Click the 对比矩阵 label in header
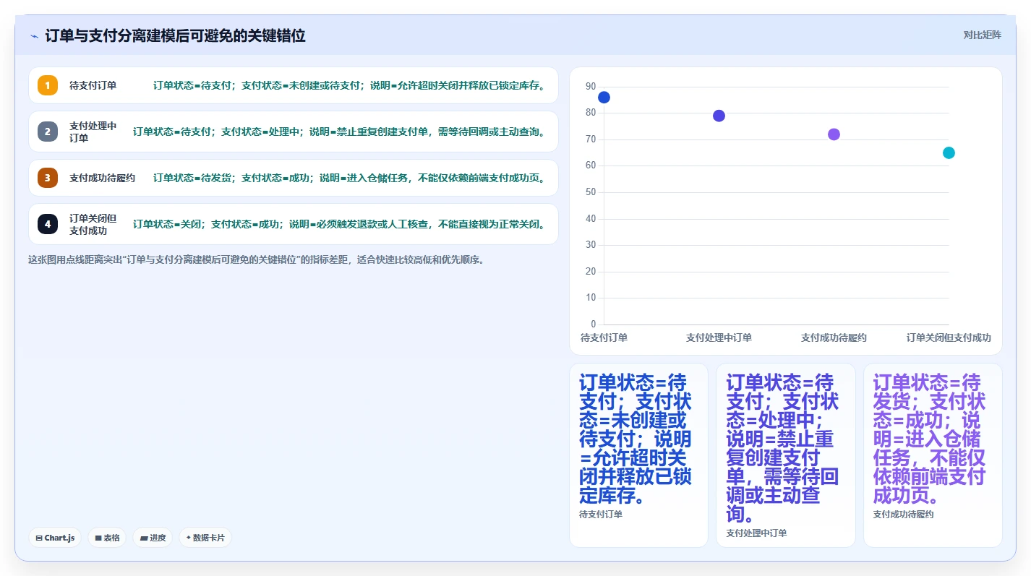Viewport: 1031px width, 576px height. coord(982,35)
